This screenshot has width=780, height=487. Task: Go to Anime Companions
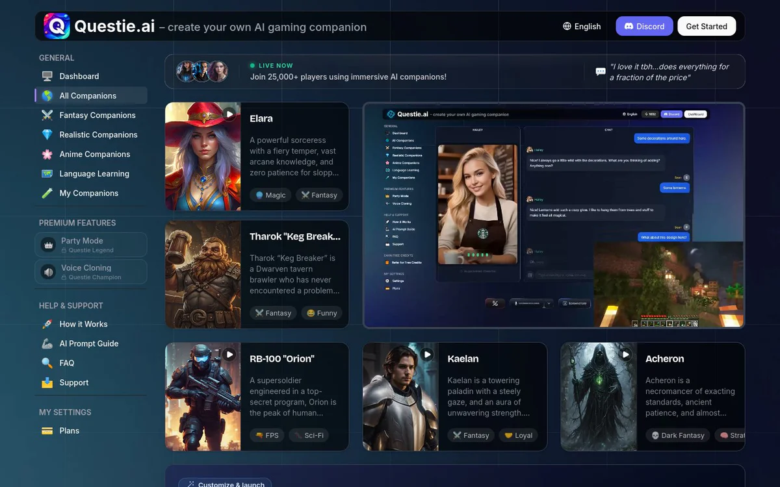[x=91, y=154]
